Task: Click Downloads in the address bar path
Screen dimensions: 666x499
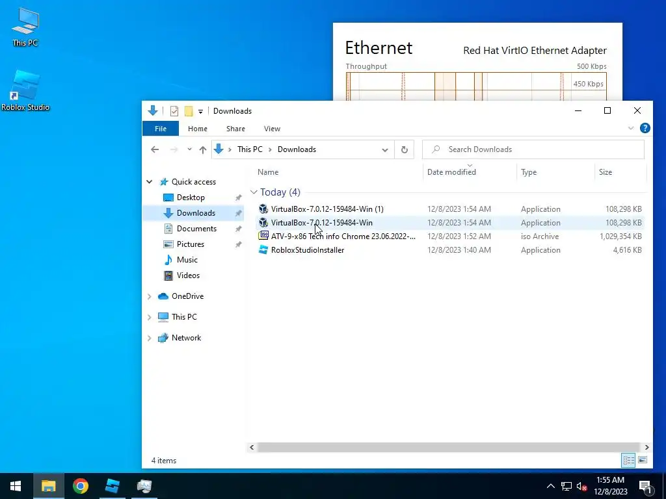Action: (x=297, y=149)
